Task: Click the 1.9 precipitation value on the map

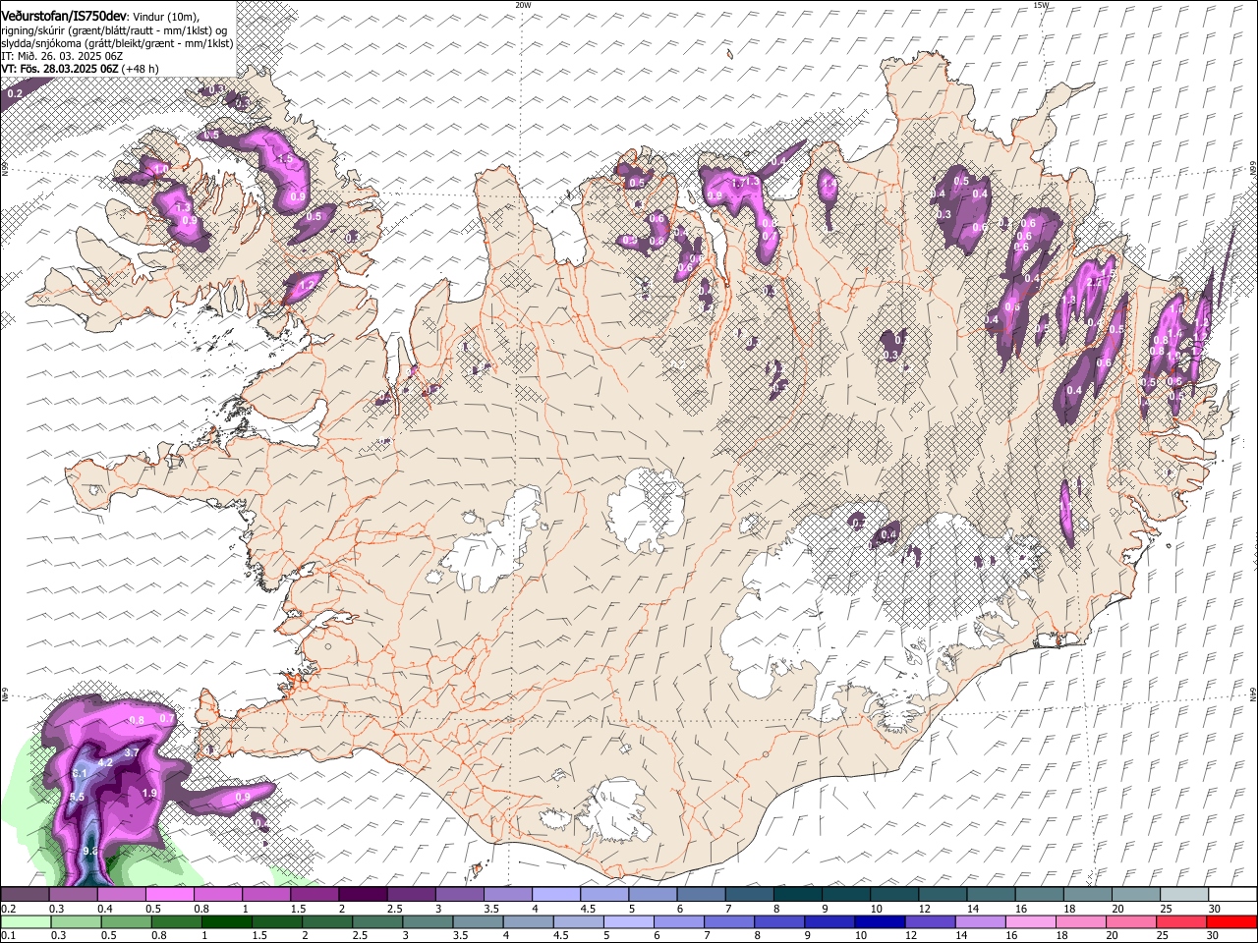Action: pos(149,793)
